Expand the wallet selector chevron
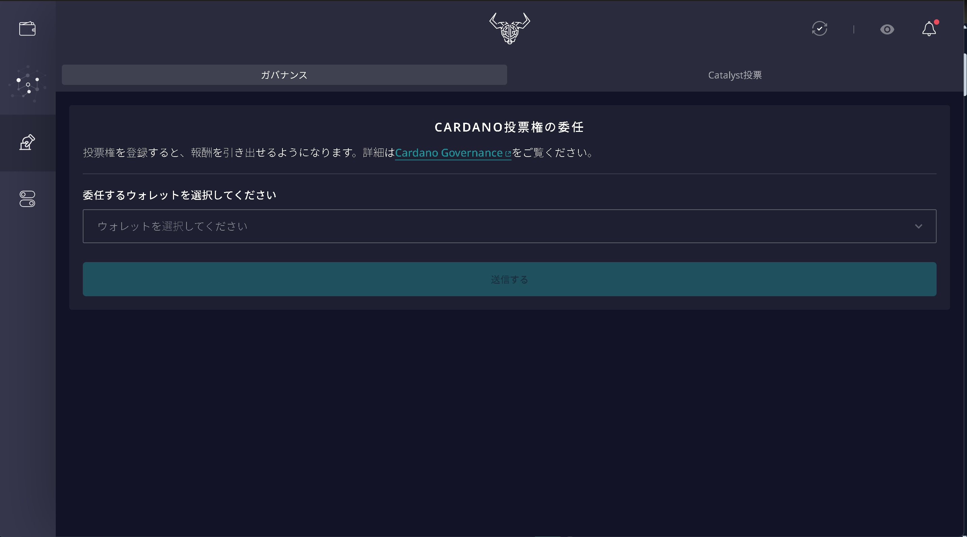Screen dimensions: 967x537 point(918,226)
